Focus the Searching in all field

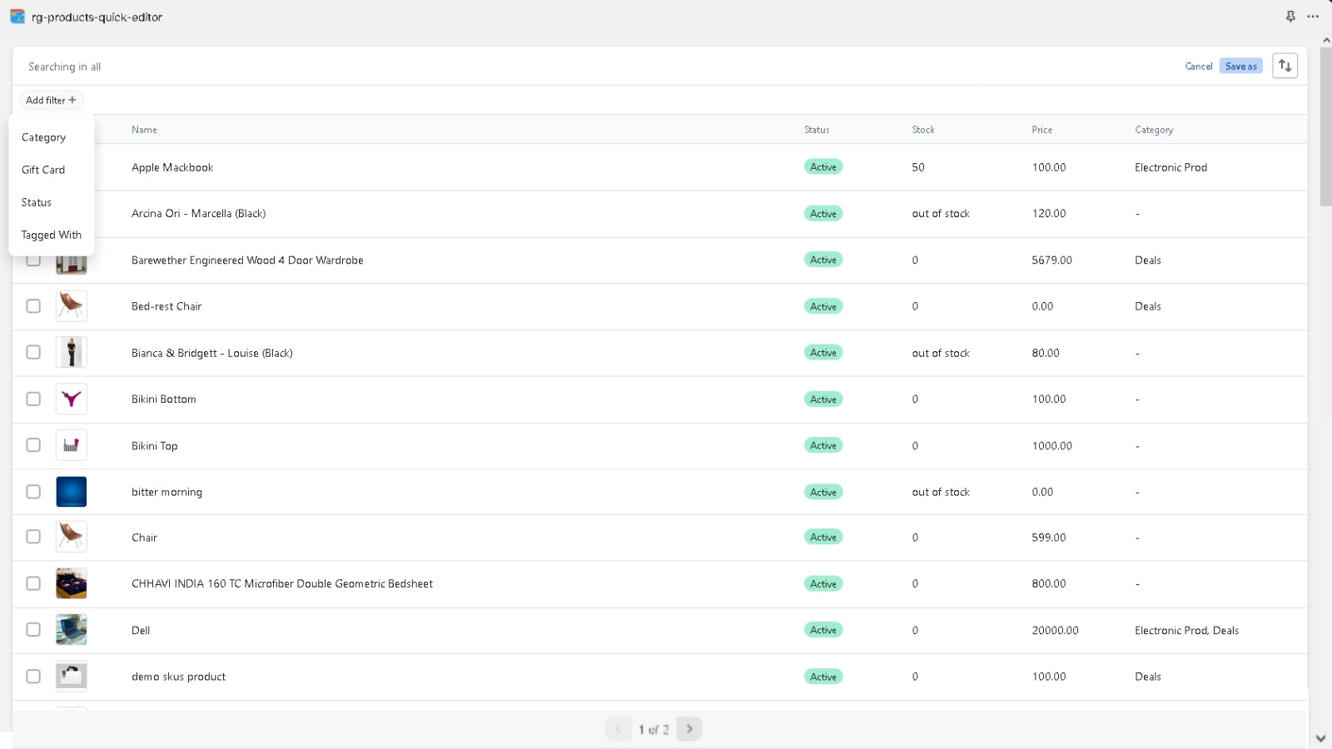coord(499,67)
